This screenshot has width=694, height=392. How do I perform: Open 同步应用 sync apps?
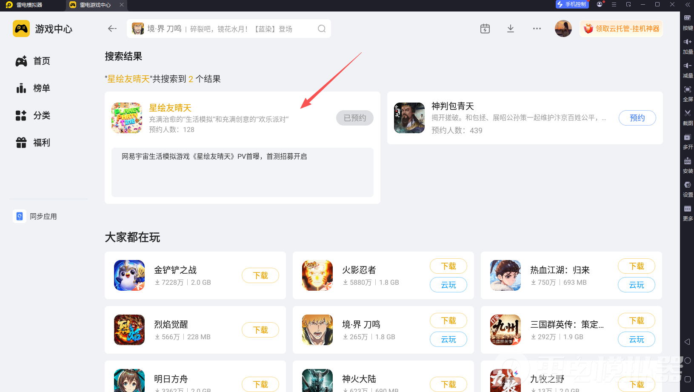click(35, 216)
